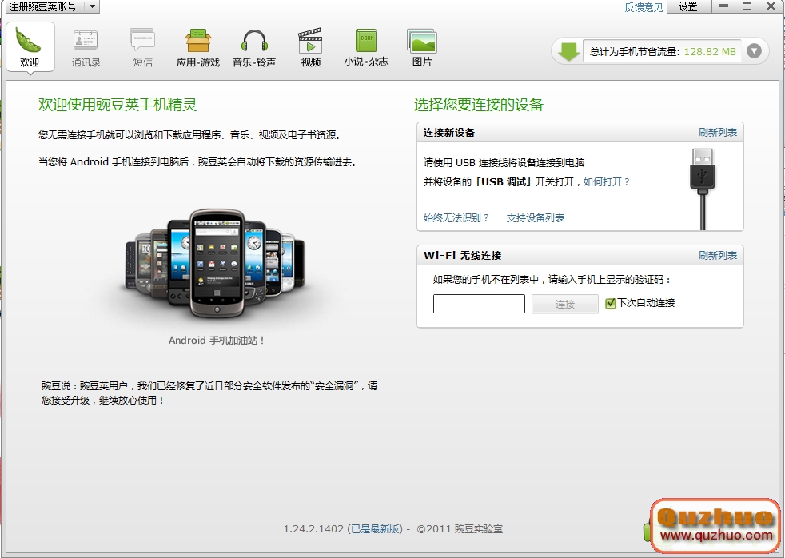This screenshot has width=785, height=558.
Task: Click the Android 手机加油站！ caption
Action: coord(217,341)
